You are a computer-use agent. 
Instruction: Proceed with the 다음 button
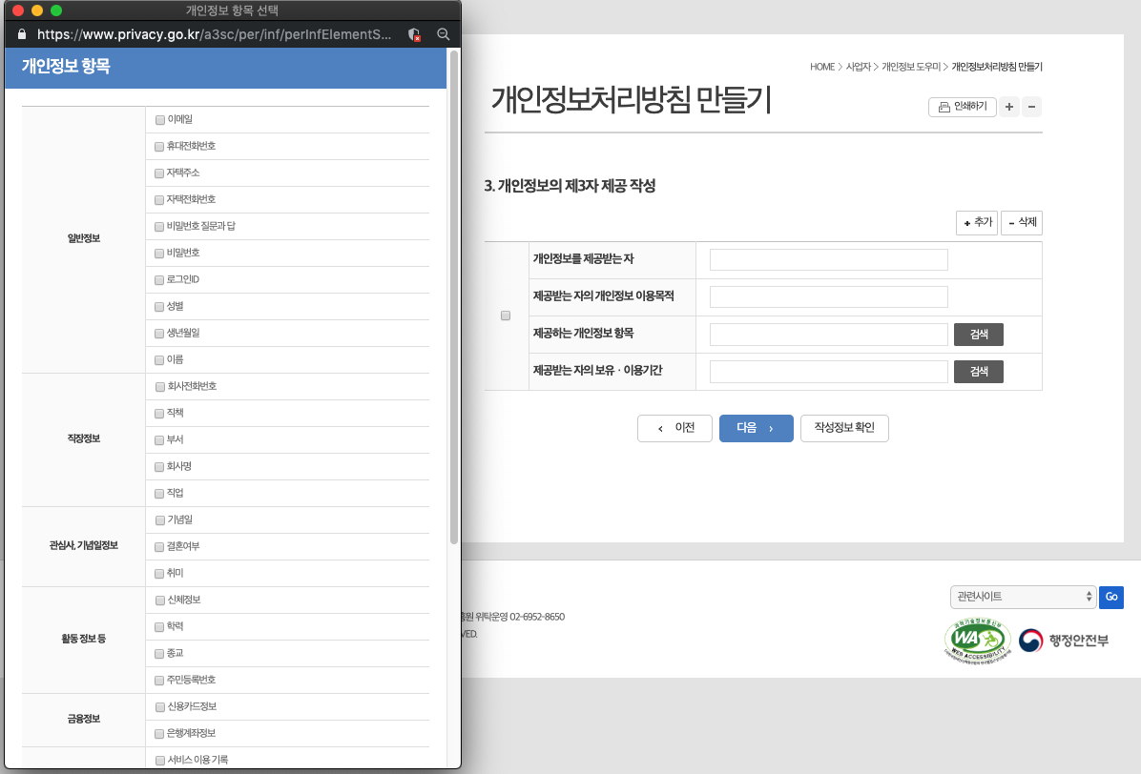pyautogui.click(x=757, y=428)
